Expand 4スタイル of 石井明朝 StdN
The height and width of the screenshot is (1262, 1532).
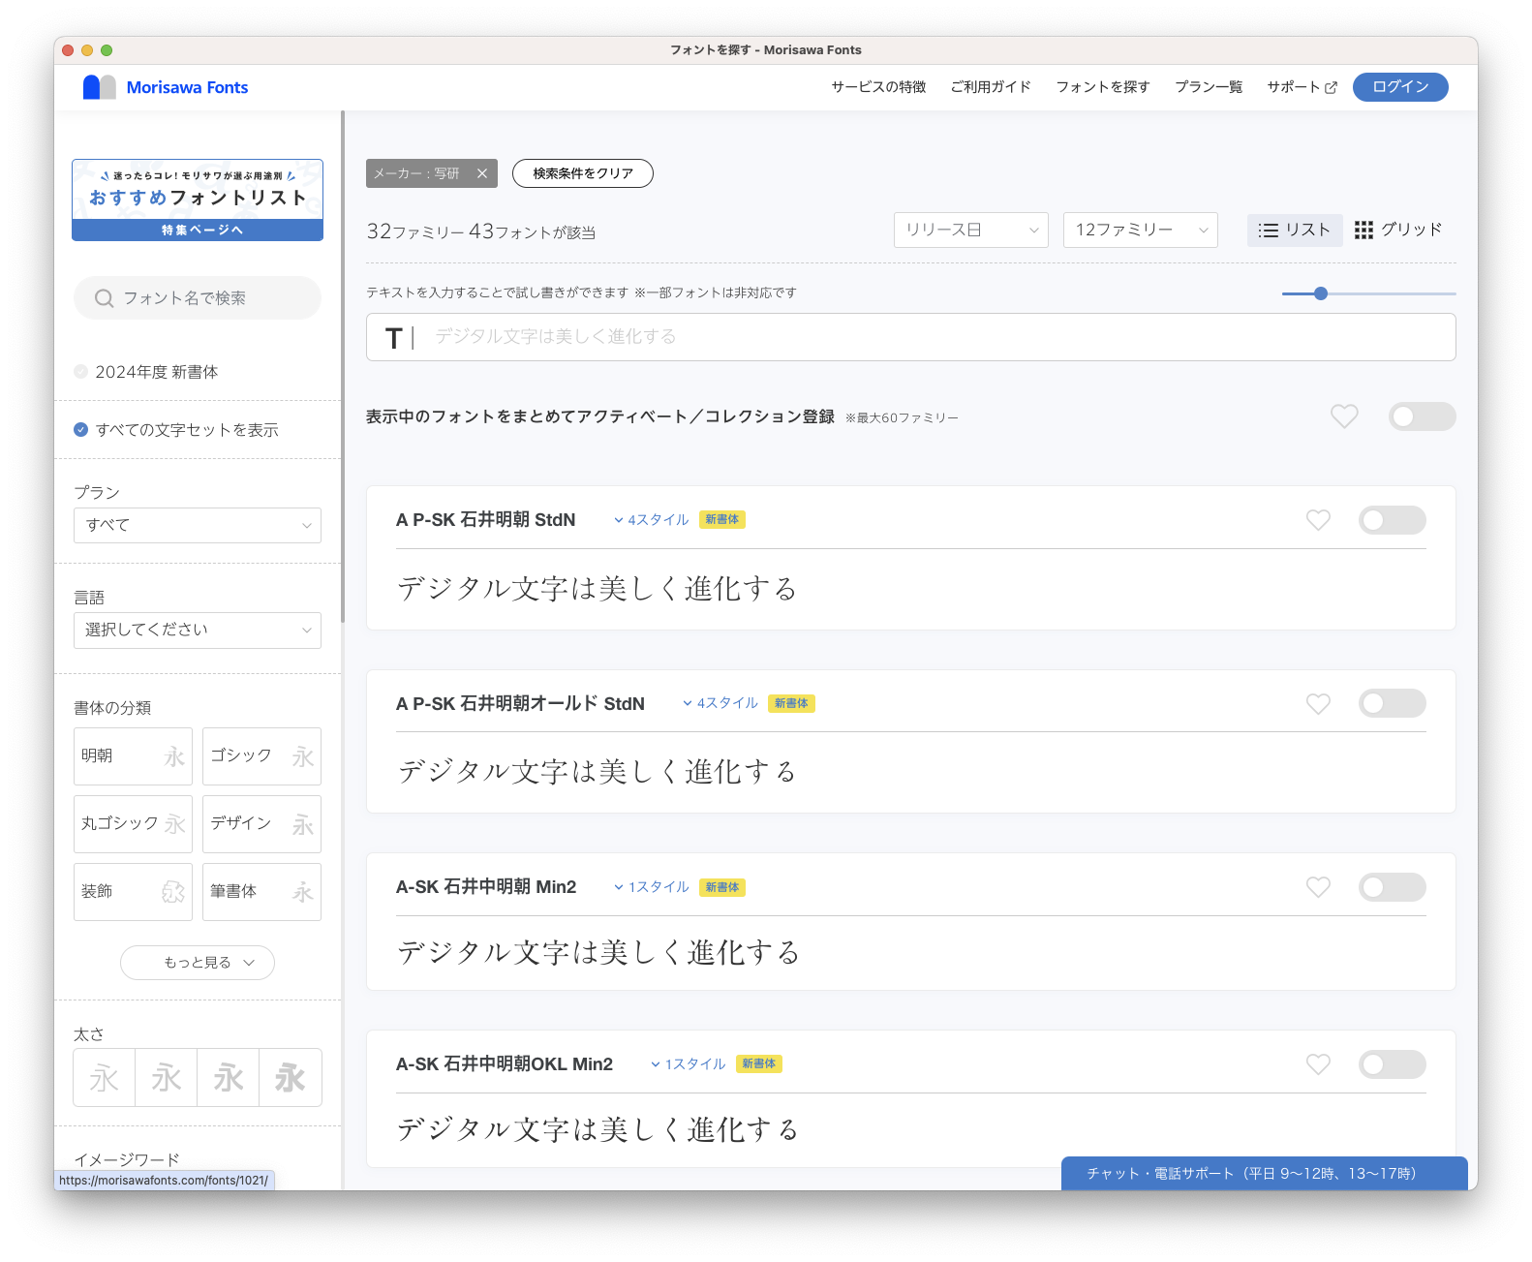(651, 520)
